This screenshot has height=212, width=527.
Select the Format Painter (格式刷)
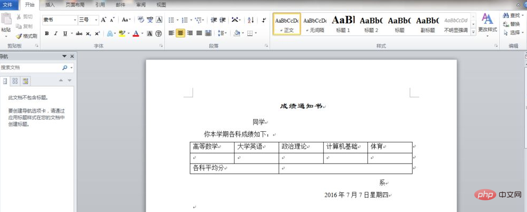(x=27, y=36)
